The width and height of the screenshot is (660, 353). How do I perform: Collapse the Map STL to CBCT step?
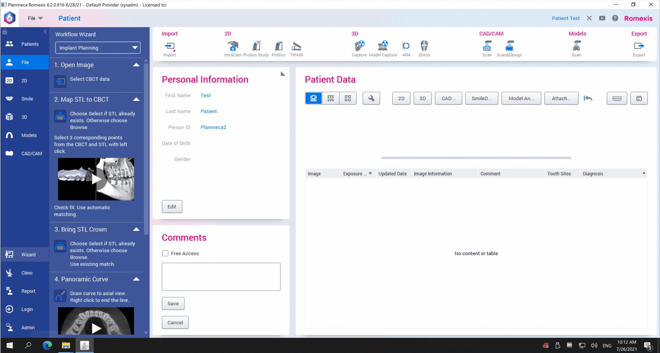pyautogui.click(x=136, y=100)
